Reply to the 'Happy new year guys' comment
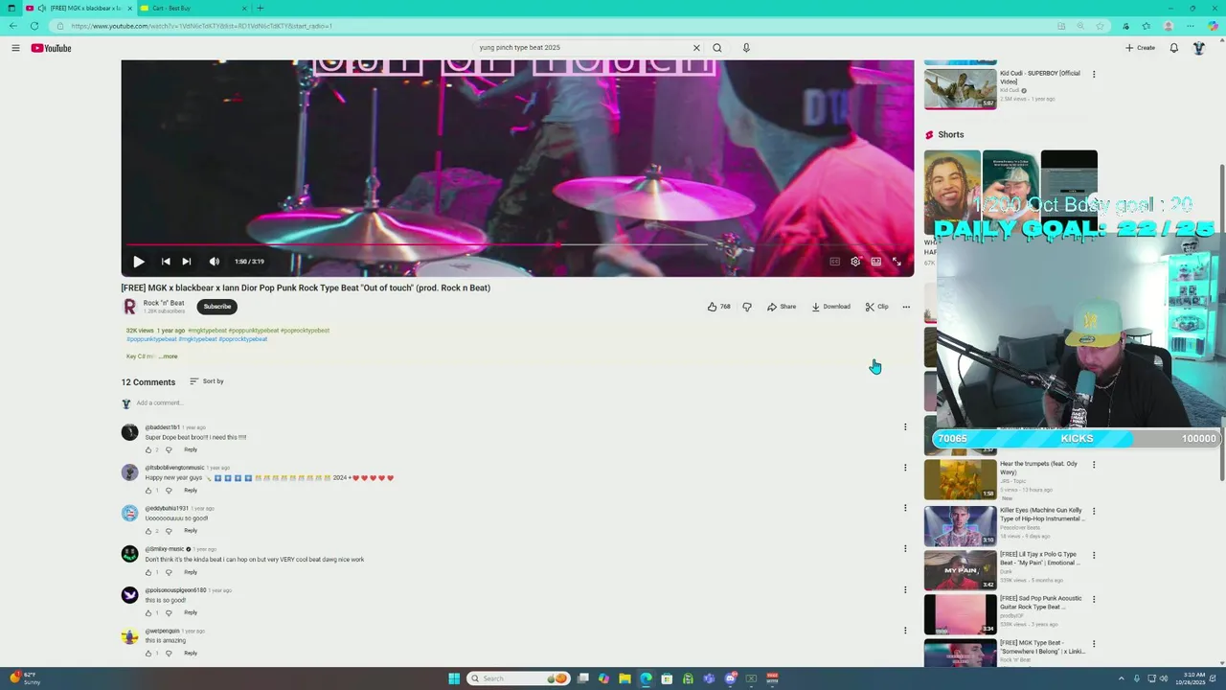1226x690 pixels. (x=191, y=491)
